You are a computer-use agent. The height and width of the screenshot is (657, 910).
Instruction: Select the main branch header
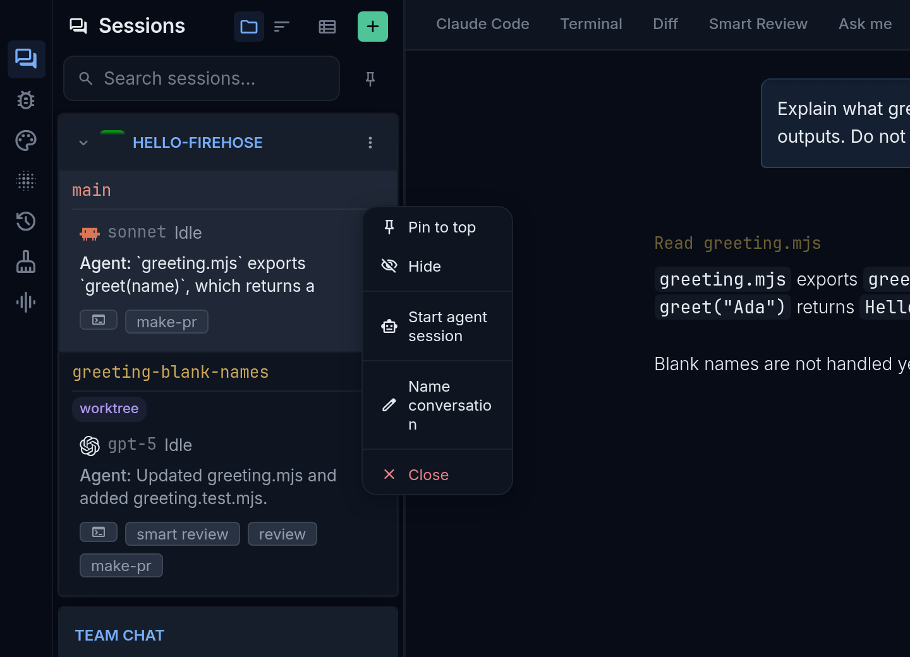pyautogui.click(x=92, y=190)
